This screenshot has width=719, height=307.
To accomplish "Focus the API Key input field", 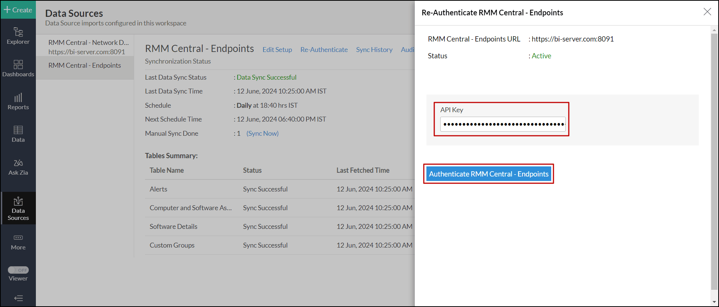I will coord(503,124).
